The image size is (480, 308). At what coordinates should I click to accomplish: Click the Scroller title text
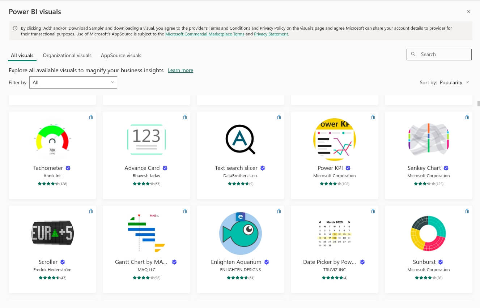pyautogui.click(x=48, y=262)
